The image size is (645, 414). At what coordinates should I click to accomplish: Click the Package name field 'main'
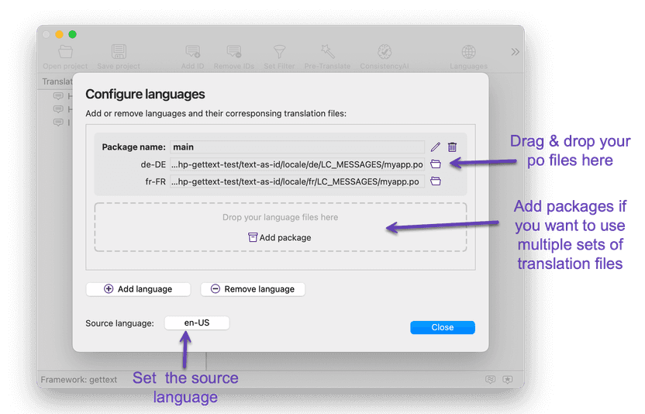tap(297, 147)
